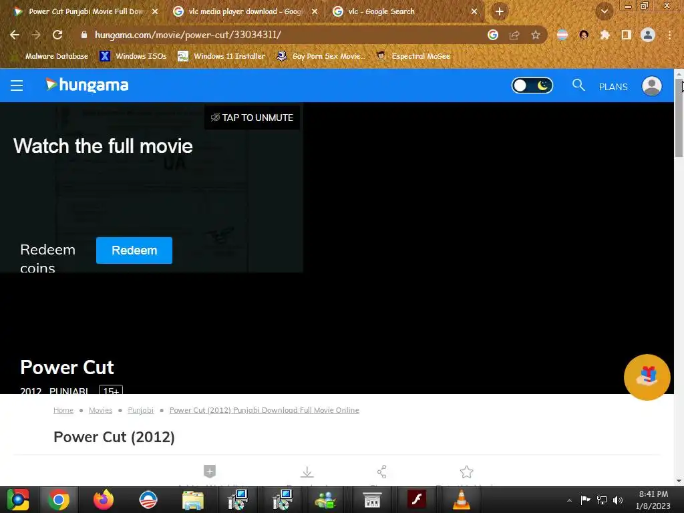Open Windows 11 Installer bookmark
This screenshot has height=513, width=684.
[222, 56]
